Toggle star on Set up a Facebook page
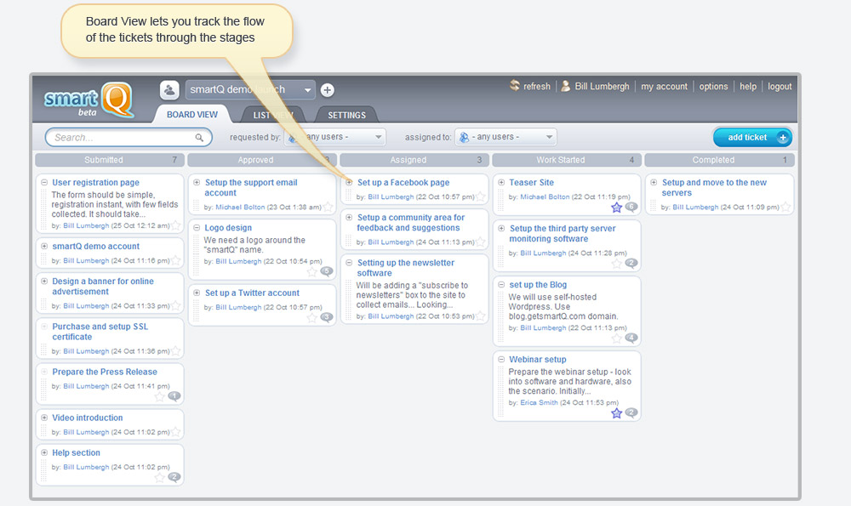This screenshot has height=506, width=851. pos(480,196)
